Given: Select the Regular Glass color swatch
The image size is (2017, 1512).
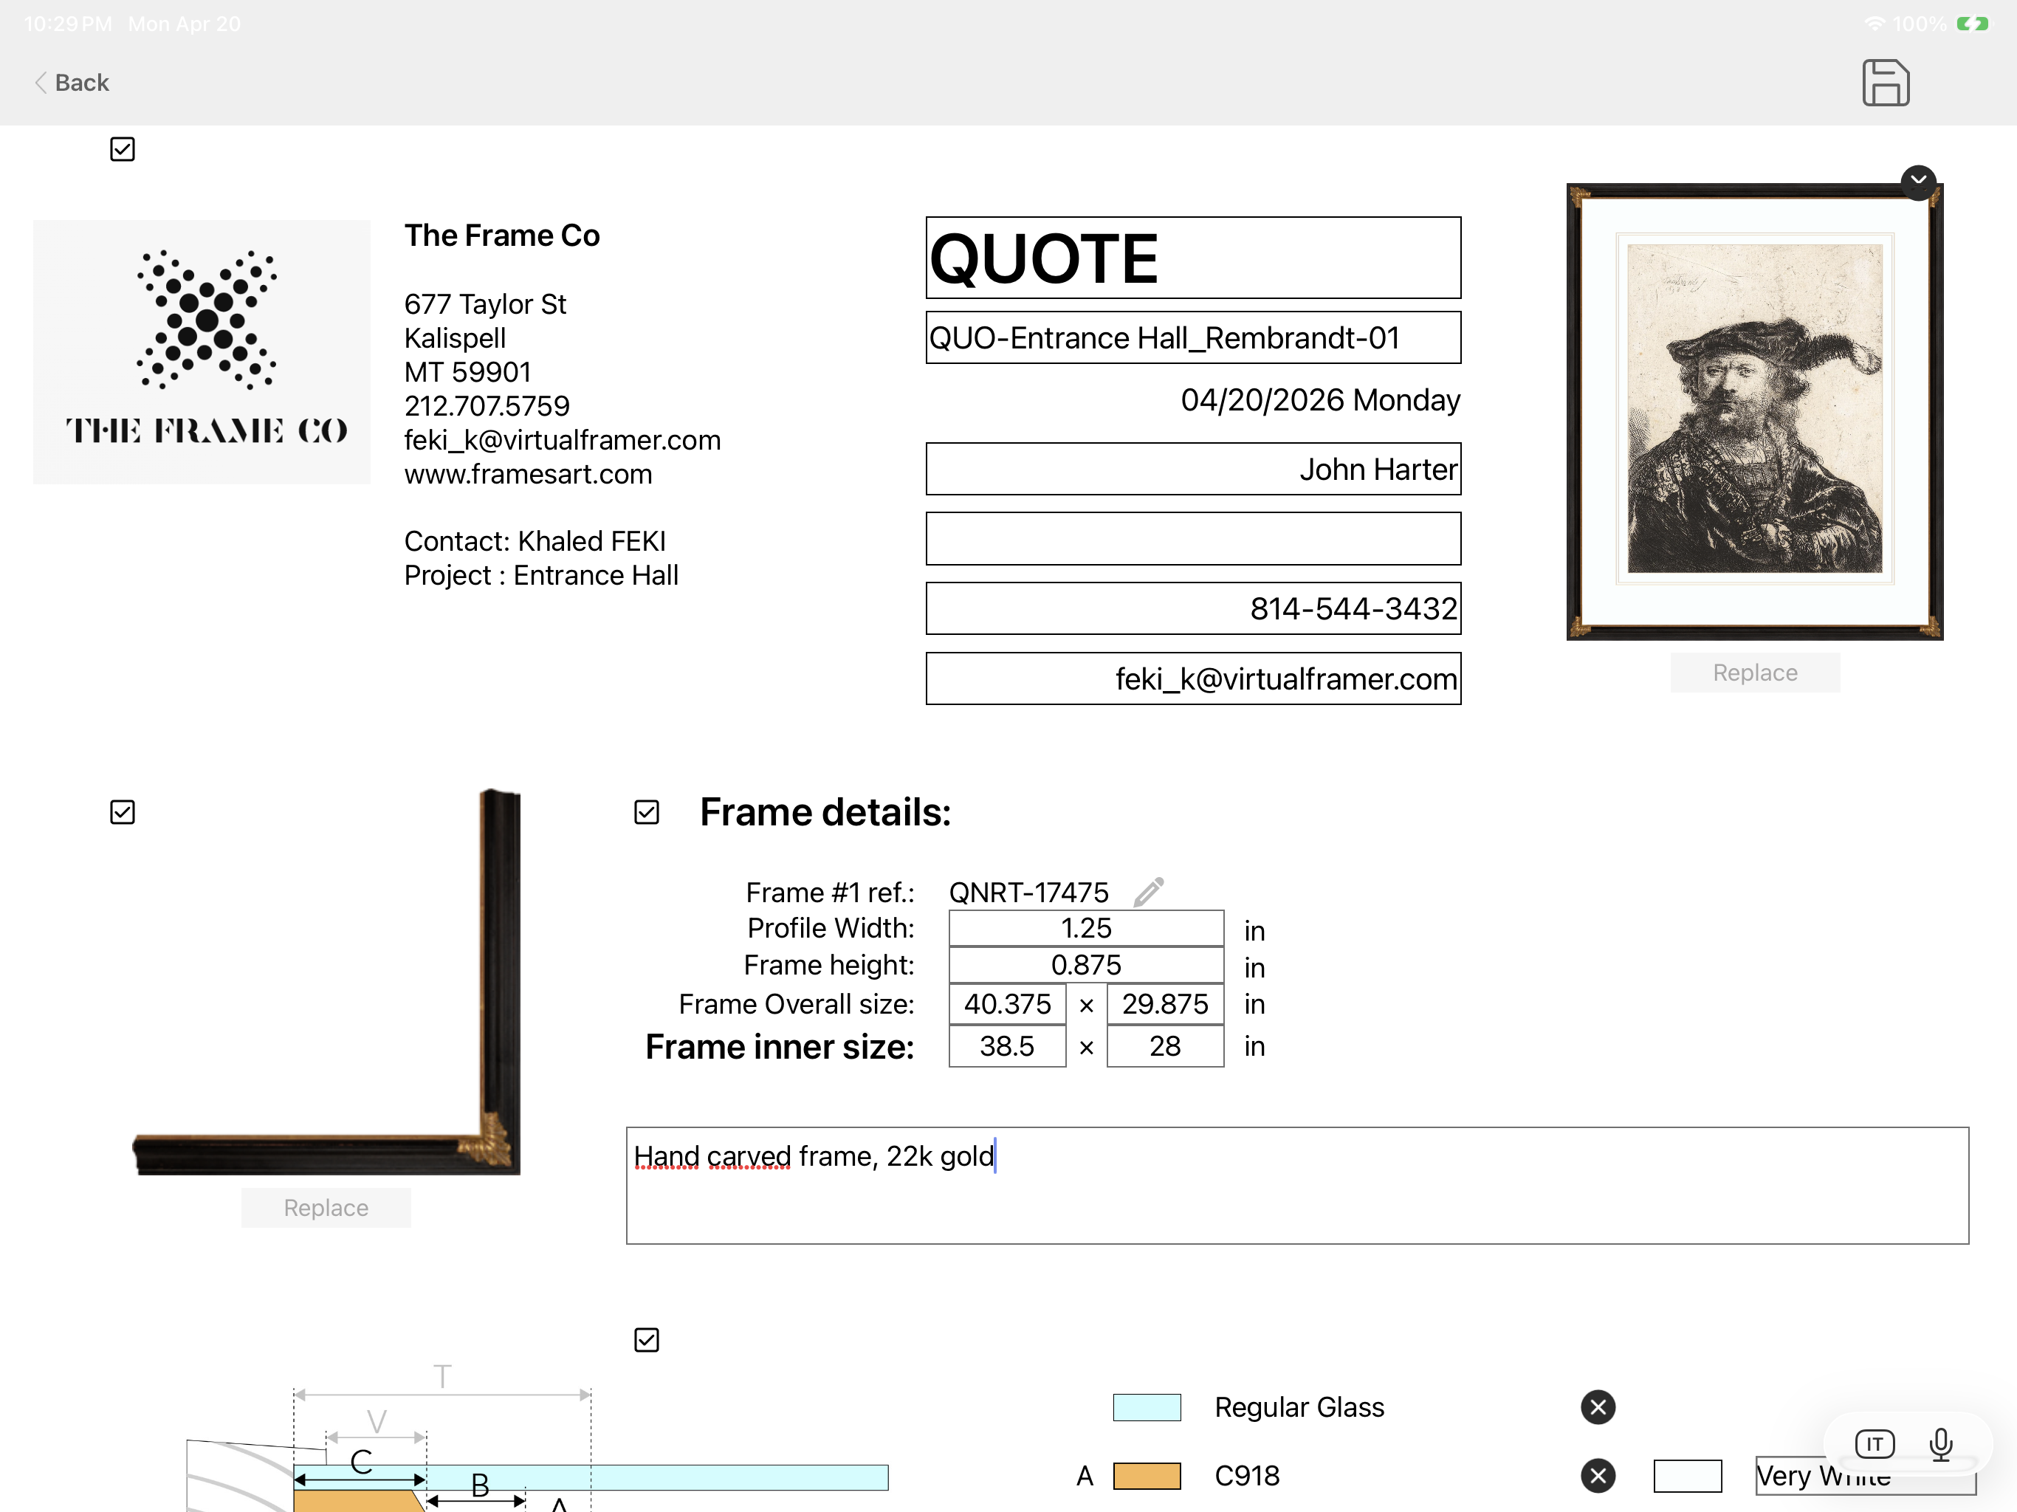Looking at the screenshot, I should coord(1146,1406).
